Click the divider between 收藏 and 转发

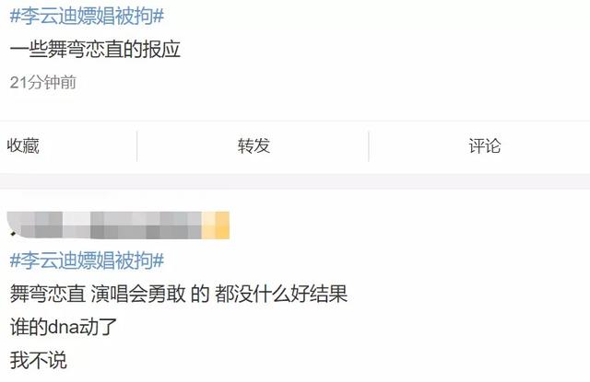pyautogui.click(x=137, y=146)
